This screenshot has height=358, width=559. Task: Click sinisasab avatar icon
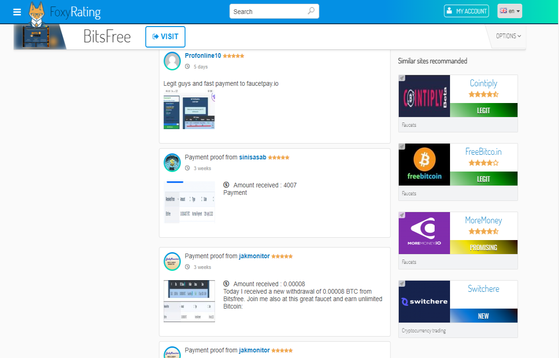pos(172,163)
